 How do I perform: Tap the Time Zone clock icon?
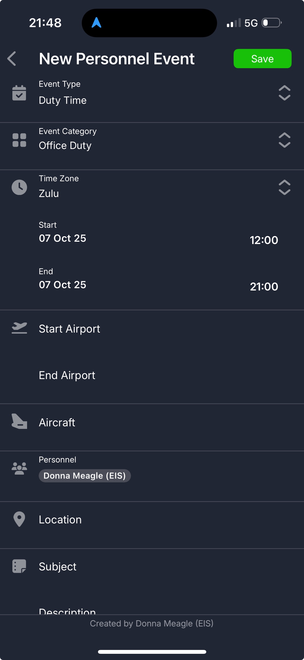(x=19, y=187)
